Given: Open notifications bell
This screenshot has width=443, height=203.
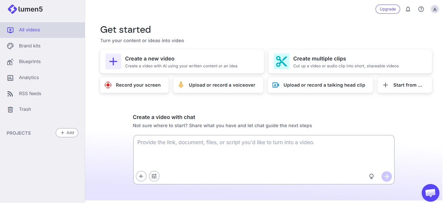Looking at the screenshot, I should point(408,9).
